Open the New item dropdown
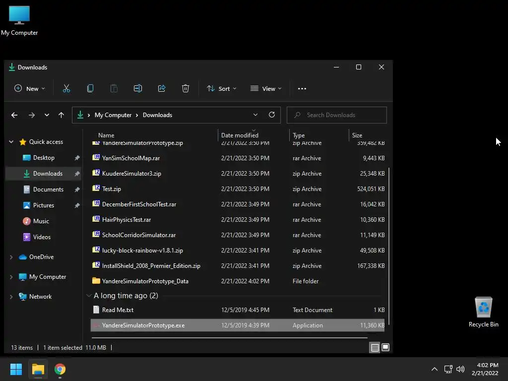 click(x=29, y=88)
